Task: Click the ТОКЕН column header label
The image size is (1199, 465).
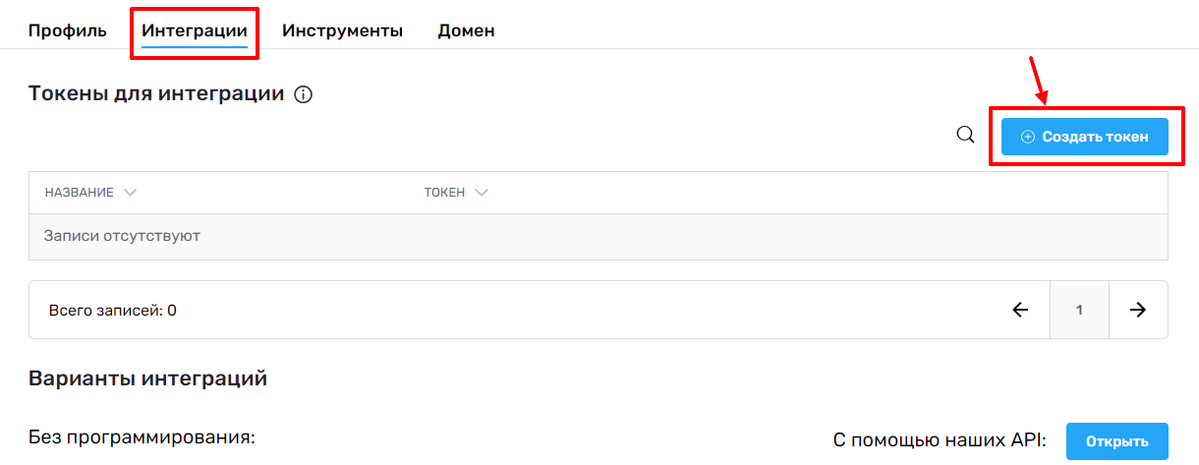Action: 444,193
